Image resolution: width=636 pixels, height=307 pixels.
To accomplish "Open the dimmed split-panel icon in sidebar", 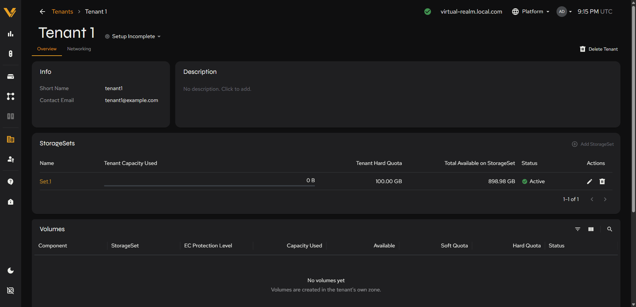I will coord(11,116).
